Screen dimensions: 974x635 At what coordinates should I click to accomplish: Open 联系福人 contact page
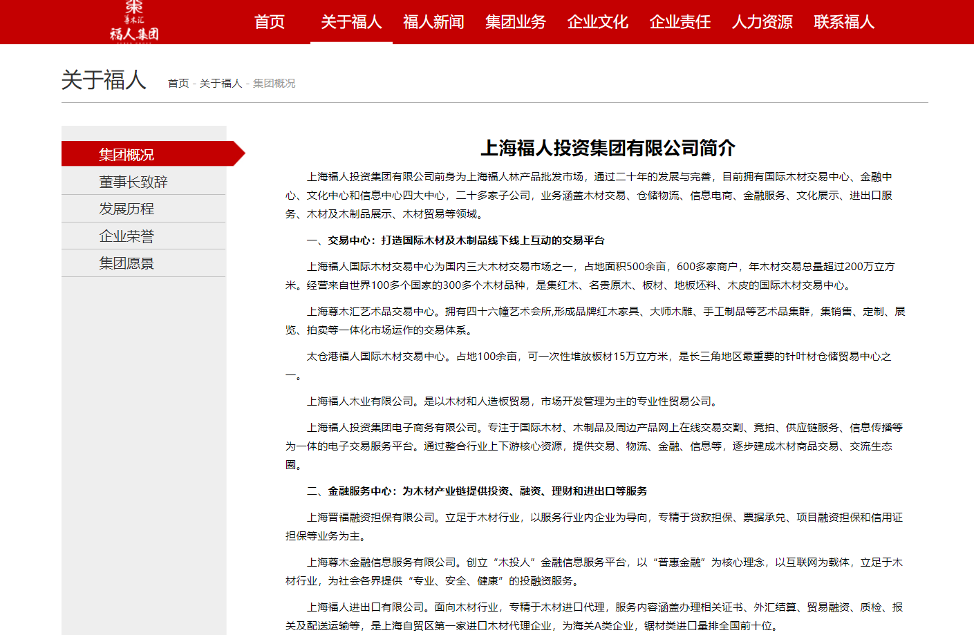(844, 22)
